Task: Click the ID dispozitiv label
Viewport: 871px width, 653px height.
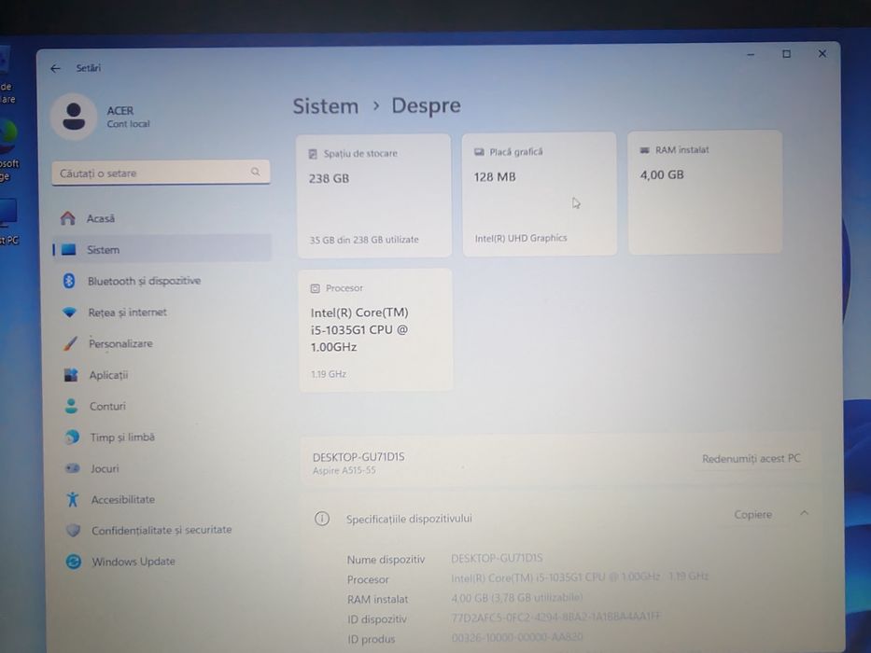Action: 376,619
